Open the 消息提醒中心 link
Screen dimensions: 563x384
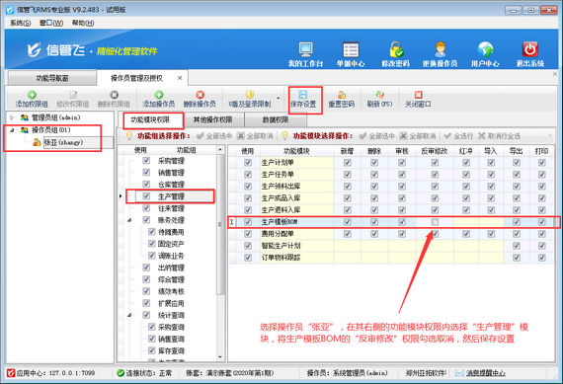point(485,373)
